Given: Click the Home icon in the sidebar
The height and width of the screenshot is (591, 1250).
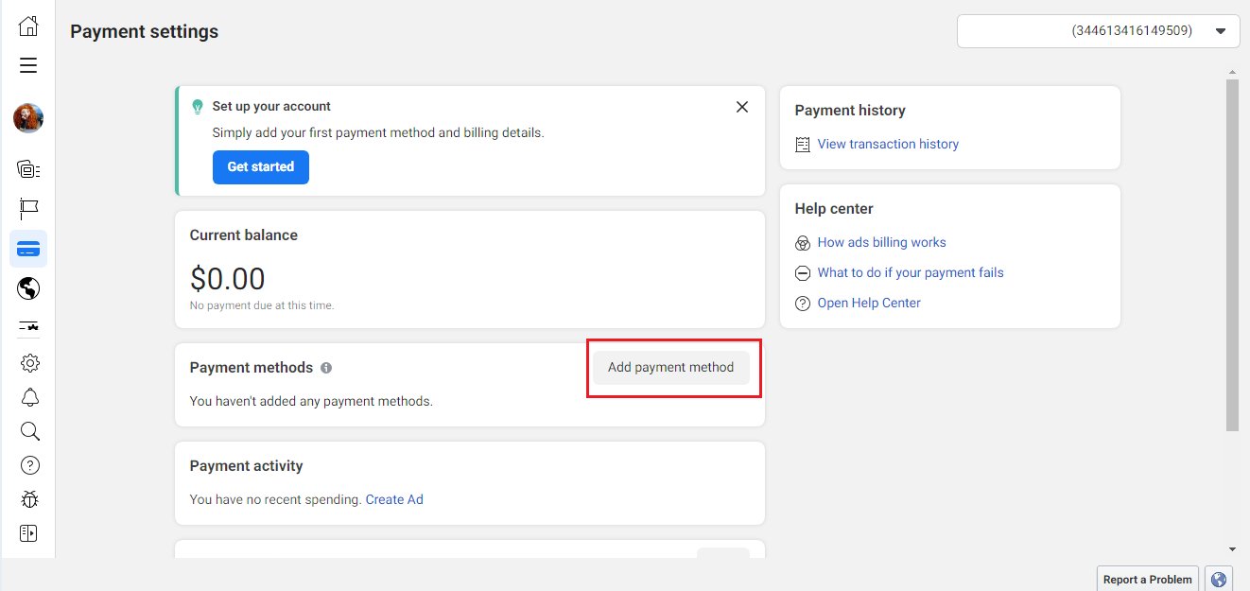Looking at the screenshot, I should 28,26.
